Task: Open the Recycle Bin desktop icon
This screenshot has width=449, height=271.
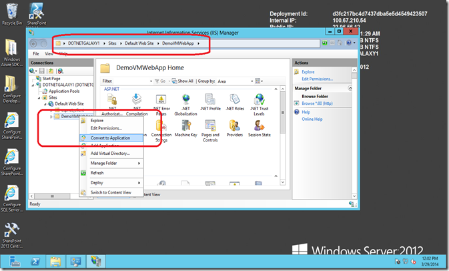Action: click(x=12, y=14)
